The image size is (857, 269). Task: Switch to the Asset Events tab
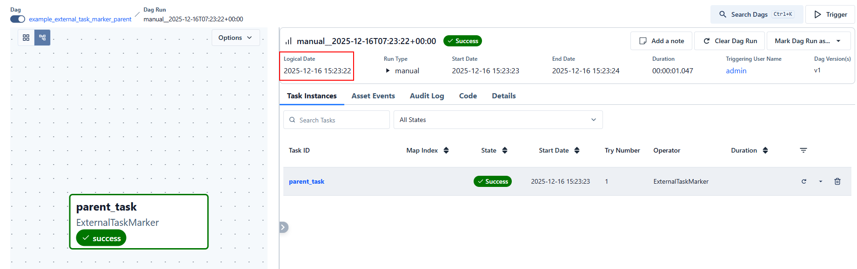coord(373,96)
